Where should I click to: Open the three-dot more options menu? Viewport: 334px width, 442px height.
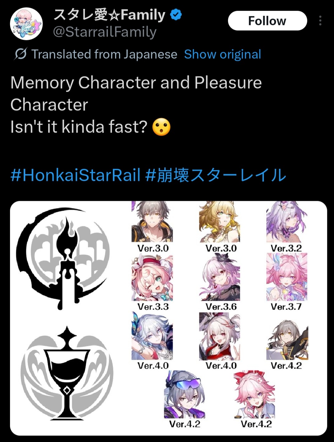click(320, 21)
